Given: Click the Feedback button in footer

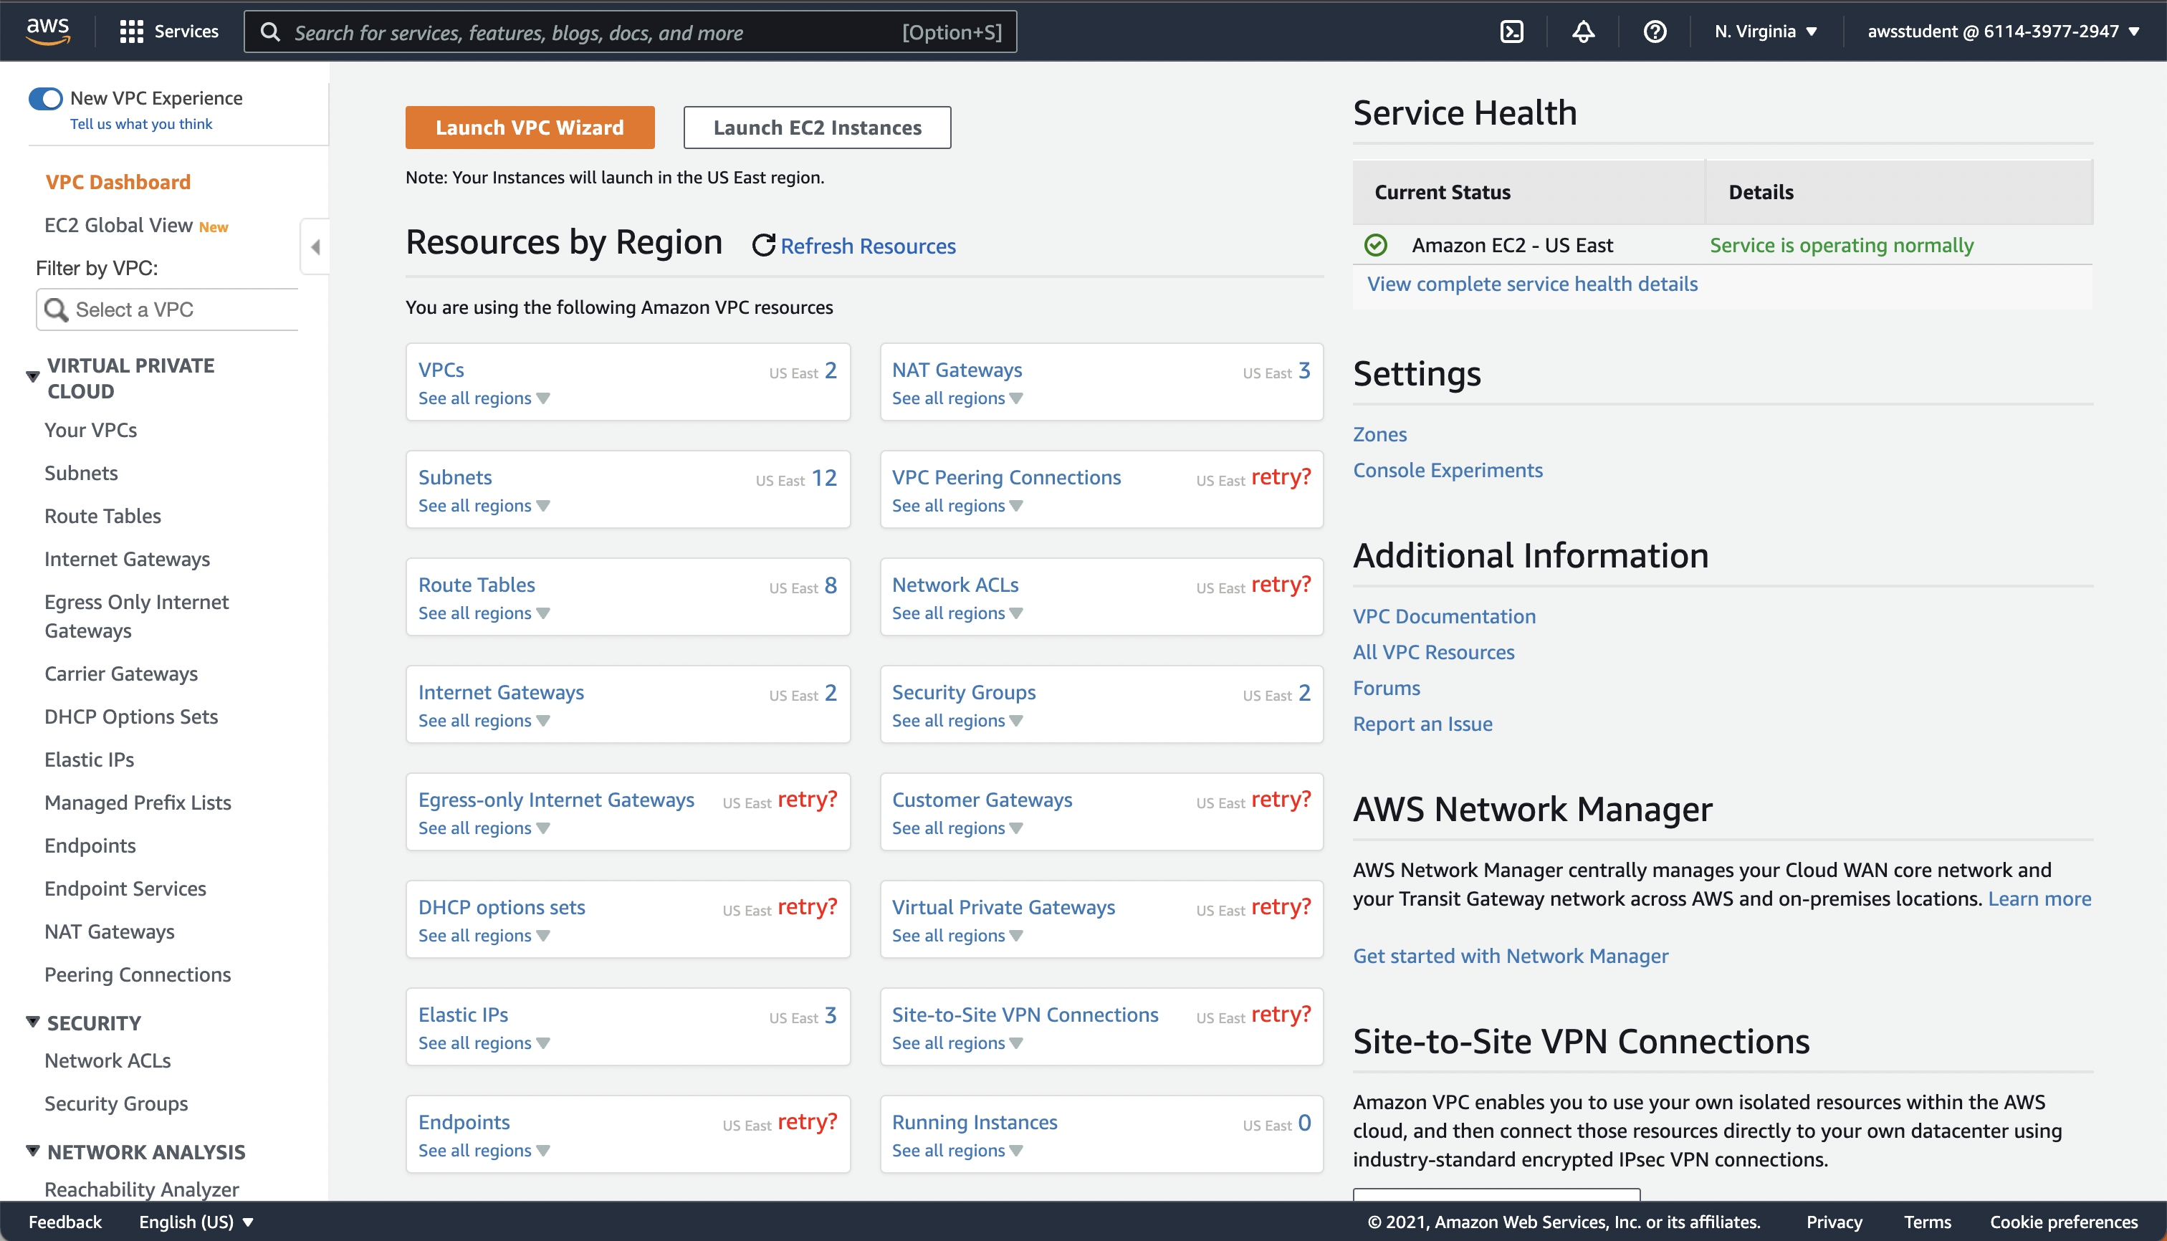Looking at the screenshot, I should click(x=64, y=1222).
